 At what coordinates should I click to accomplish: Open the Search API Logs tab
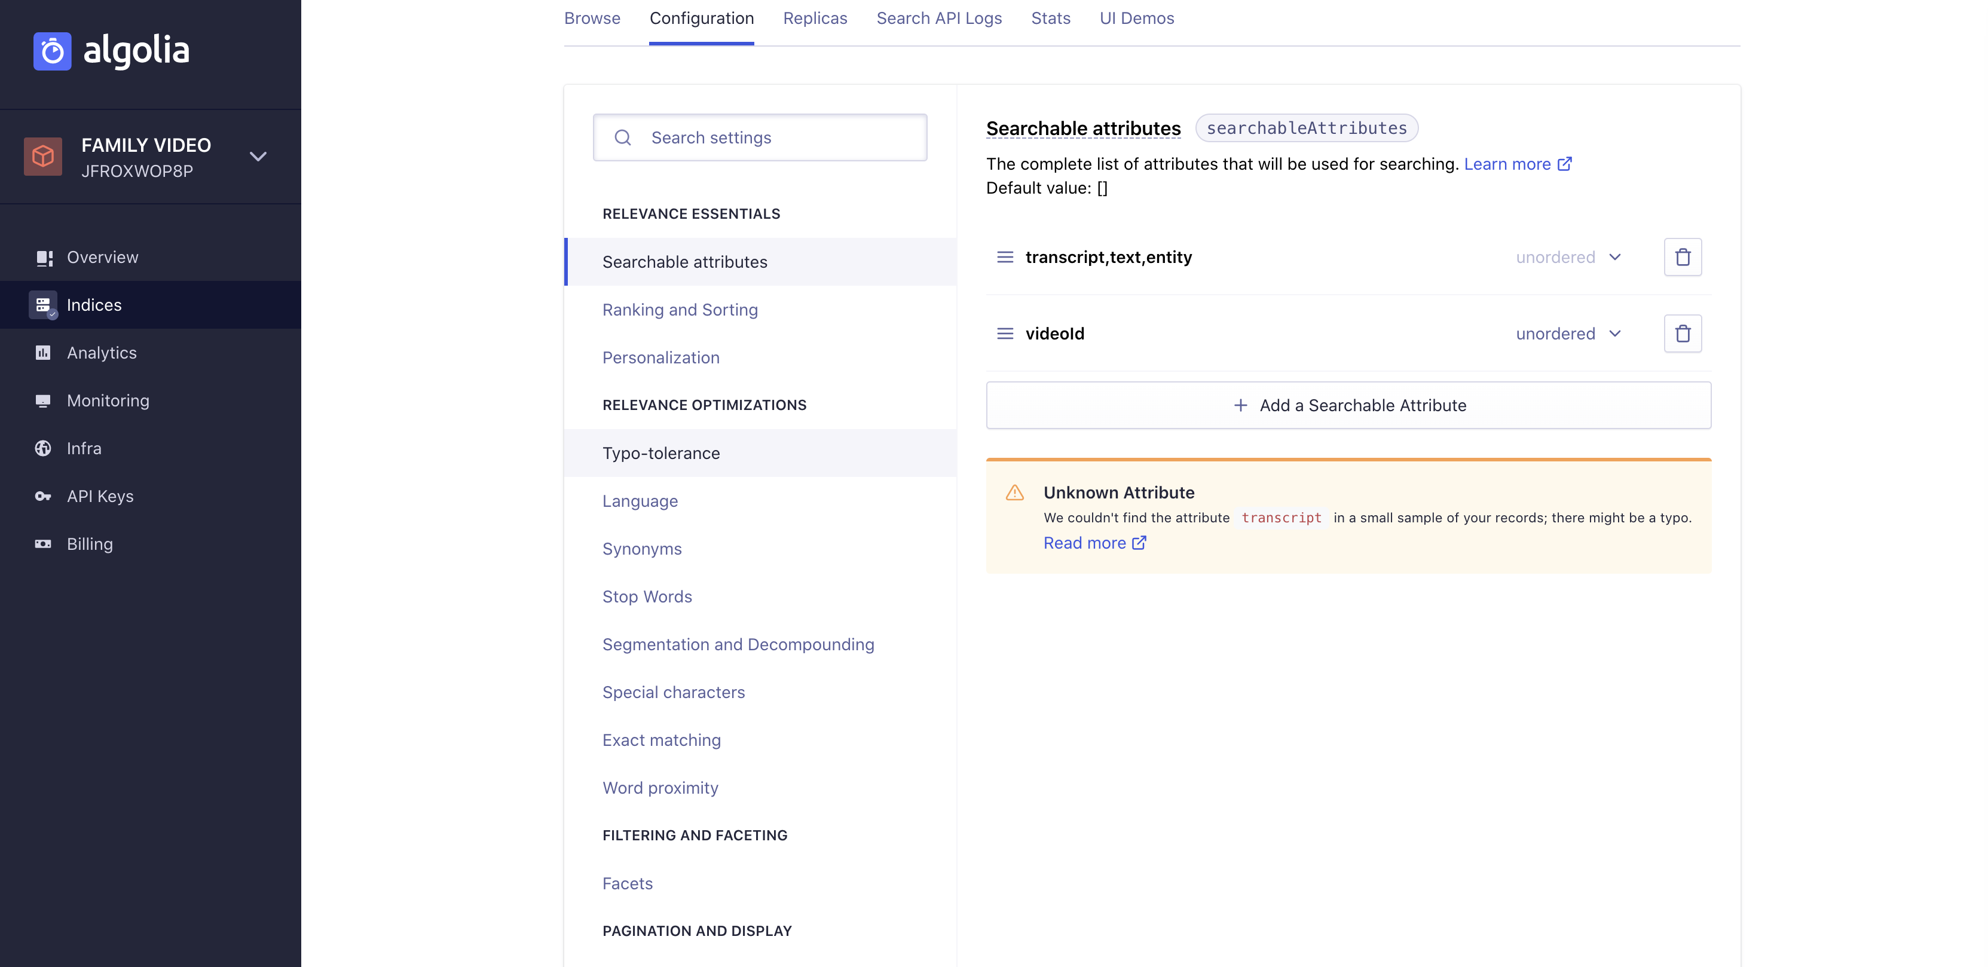pos(938,18)
